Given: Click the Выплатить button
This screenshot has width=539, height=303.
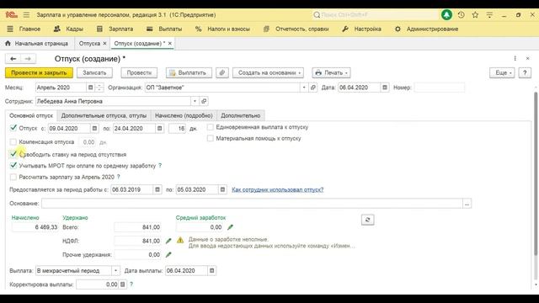Looking at the screenshot, I should point(189,73).
